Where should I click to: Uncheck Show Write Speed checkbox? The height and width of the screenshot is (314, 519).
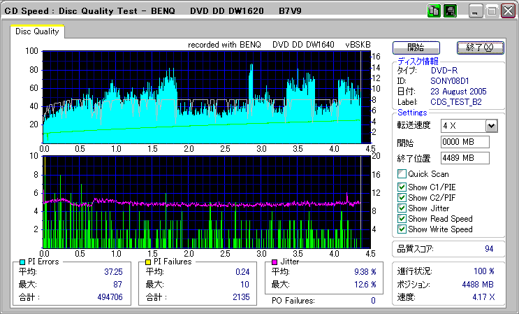[x=402, y=229]
